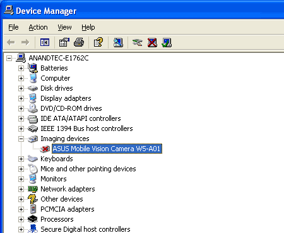
Task: Click the Disk drives icon
Action: (33, 88)
